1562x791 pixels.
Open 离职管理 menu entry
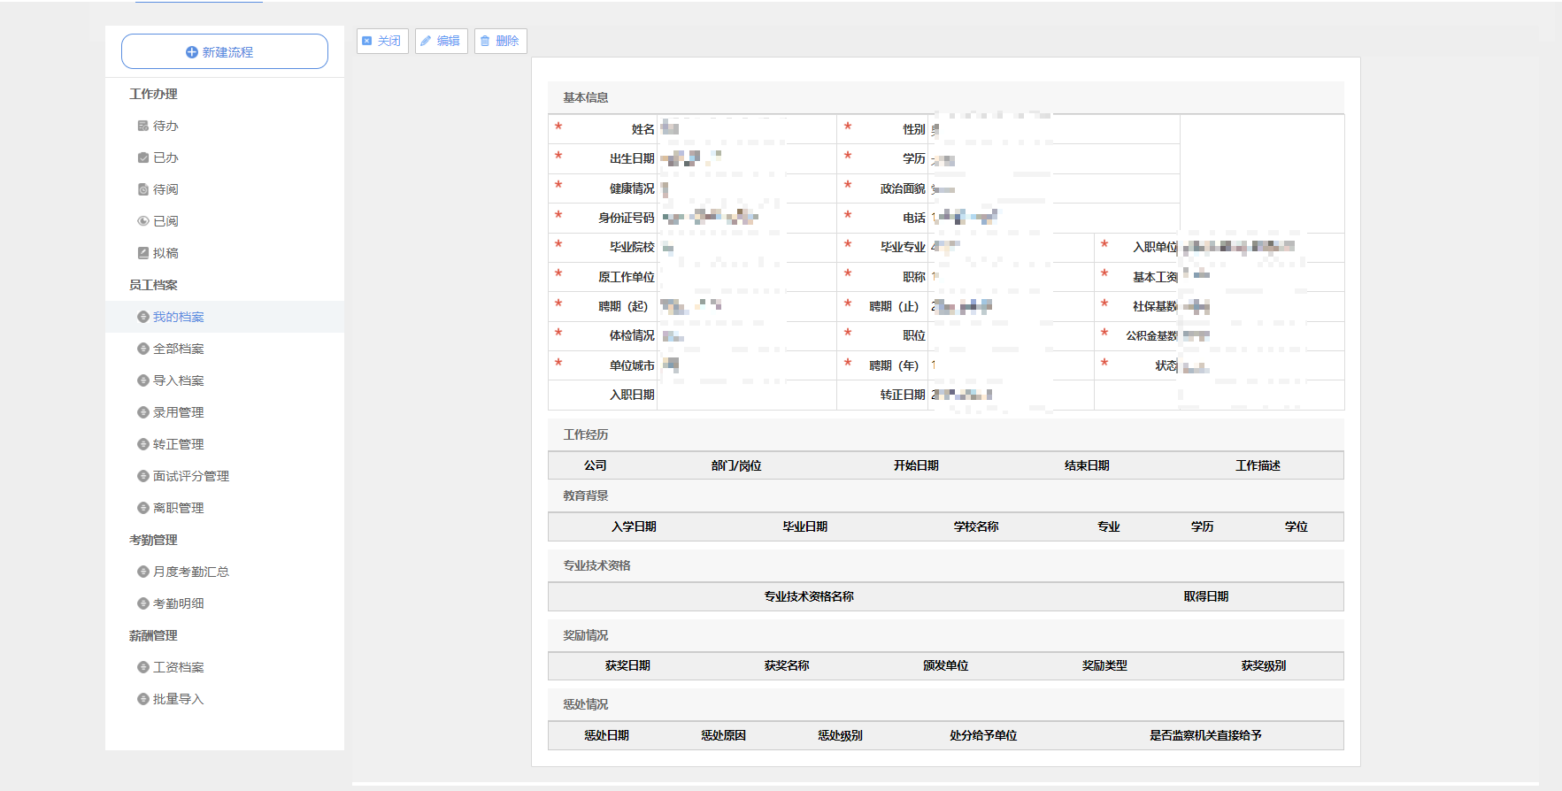point(178,508)
